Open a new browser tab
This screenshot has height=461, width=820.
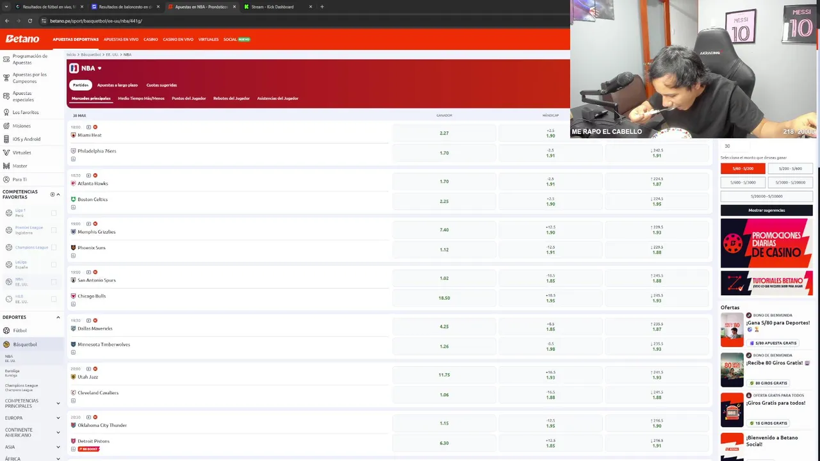coord(322,6)
